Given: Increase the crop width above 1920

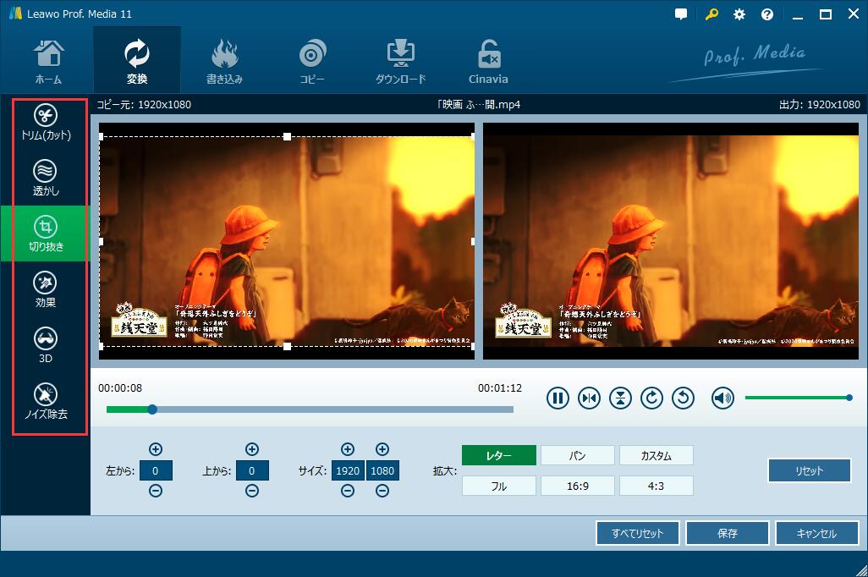Looking at the screenshot, I should coord(348,449).
